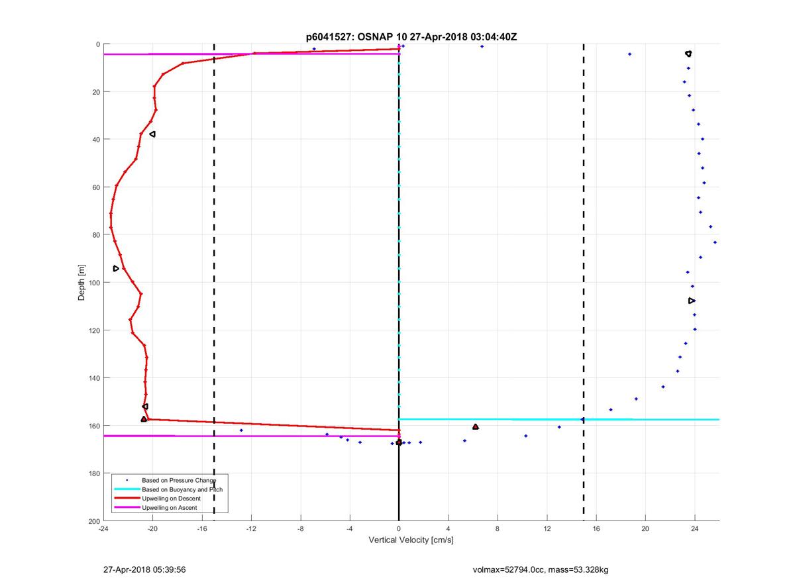The image size is (795, 586).
Task: Click depth axis tick label 120
Action: point(93,330)
